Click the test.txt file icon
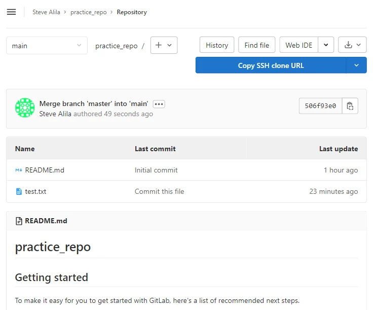The width and height of the screenshot is (375, 310). pyautogui.click(x=19, y=192)
